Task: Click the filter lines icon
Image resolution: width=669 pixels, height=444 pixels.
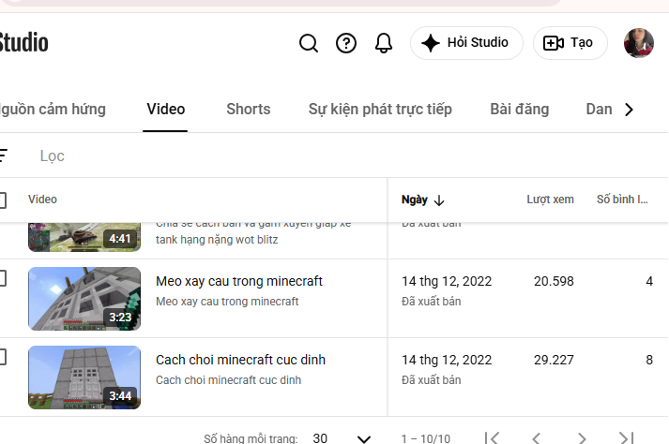Action: coord(4,155)
